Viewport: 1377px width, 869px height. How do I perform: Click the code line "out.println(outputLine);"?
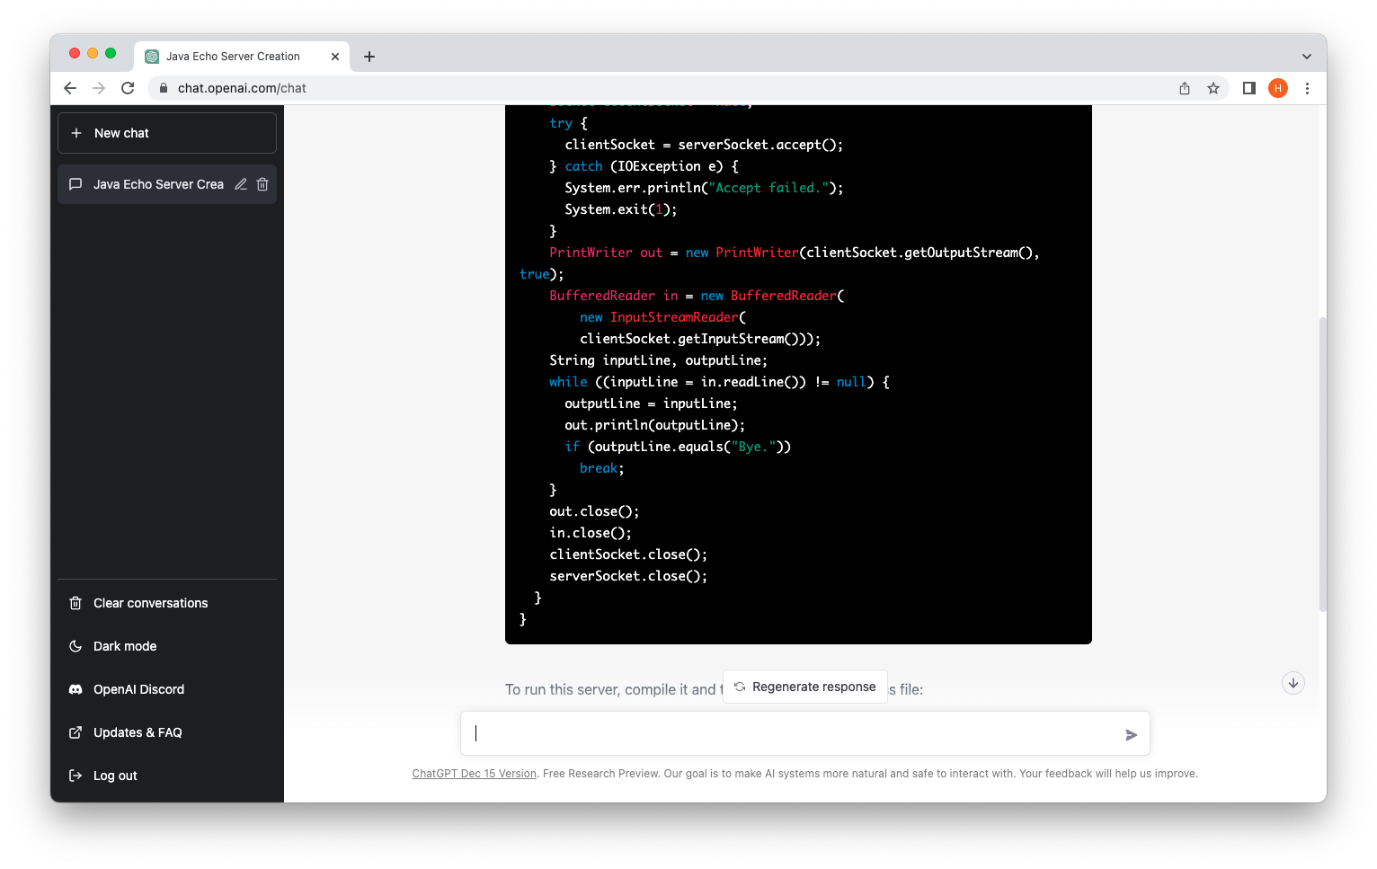654,425
